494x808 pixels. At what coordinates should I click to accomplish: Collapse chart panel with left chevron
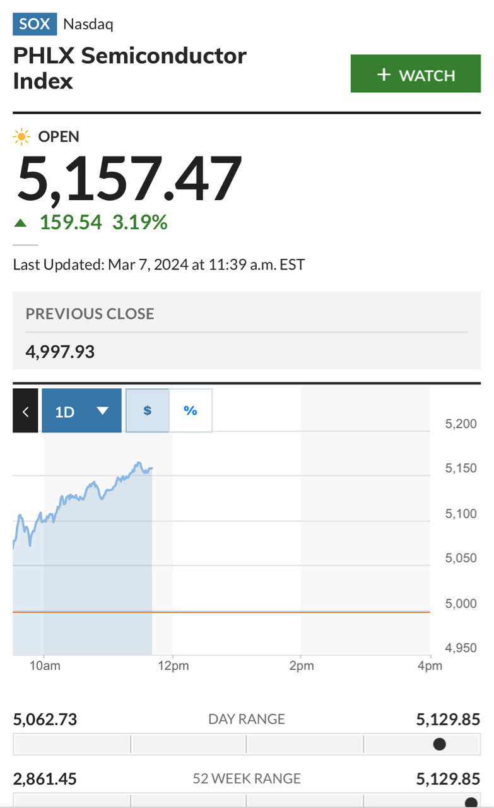click(x=25, y=411)
